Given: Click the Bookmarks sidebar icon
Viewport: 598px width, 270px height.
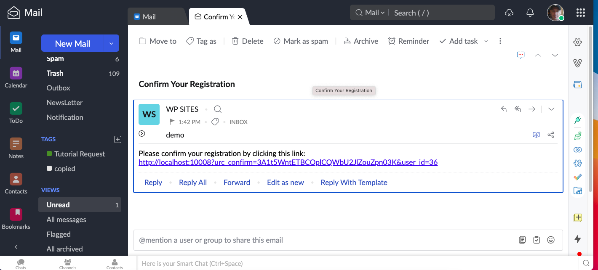Looking at the screenshot, I should pyautogui.click(x=16, y=215).
